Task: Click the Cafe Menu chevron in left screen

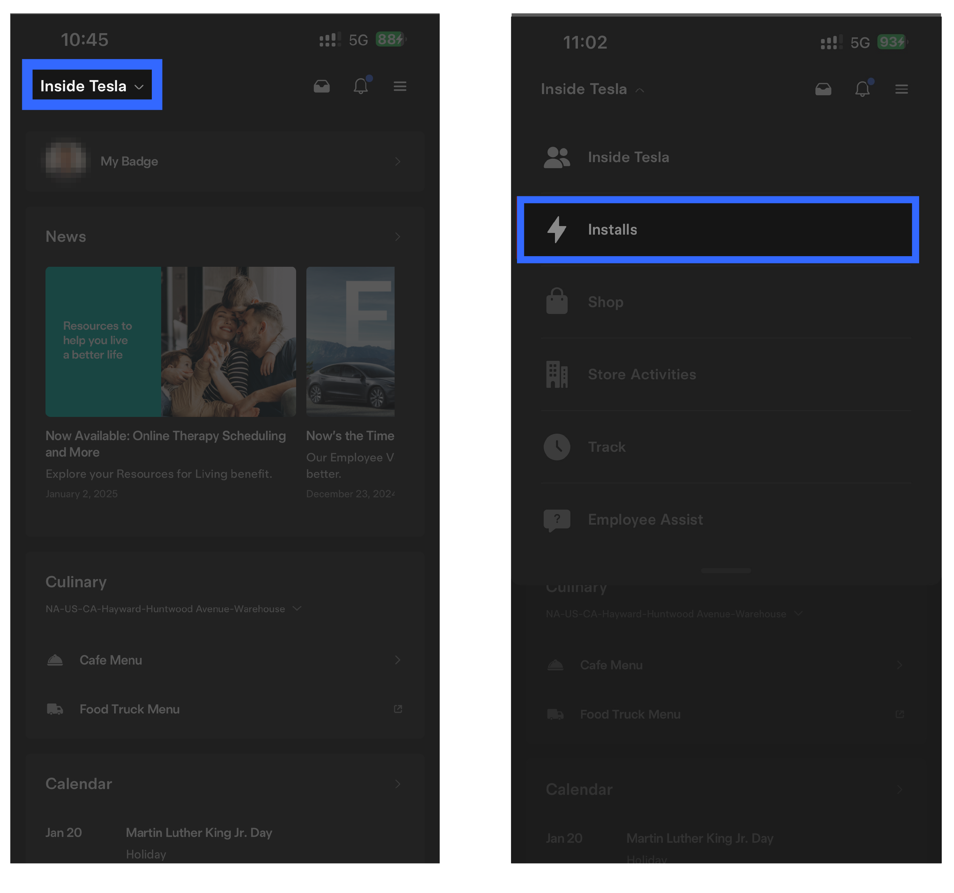Action: [397, 660]
